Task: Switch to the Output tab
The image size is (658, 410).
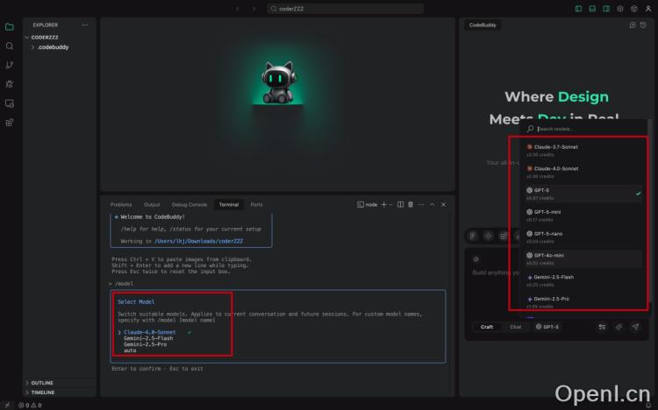Action: click(x=152, y=205)
